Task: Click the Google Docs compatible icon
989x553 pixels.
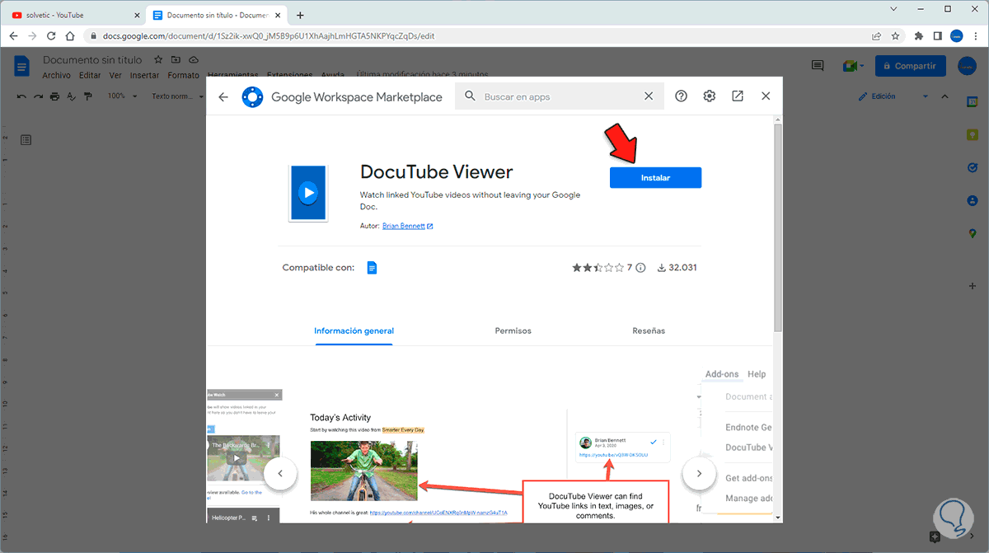Action: tap(372, 268)
